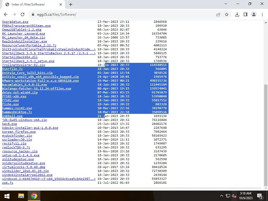Open the tab search chevron
This screenshot has width=268, height=201.
pyautogui.click(x=226, y=4)
